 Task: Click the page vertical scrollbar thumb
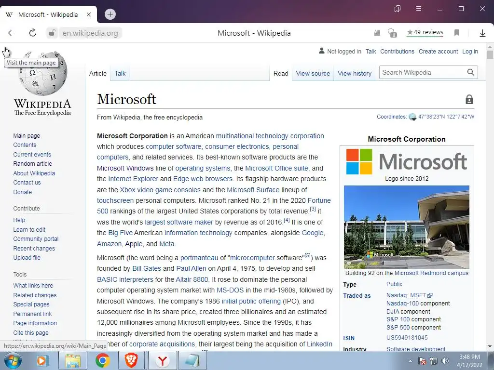pyautogui.click(x=490, y=55)
